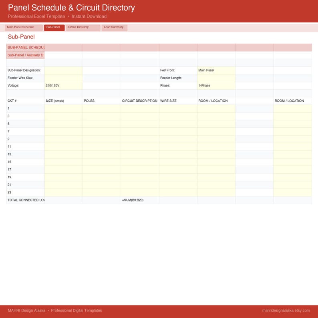Switch to the Circuit Directory tab
This screenshot has height=318, width=318.
coord(83,28)
